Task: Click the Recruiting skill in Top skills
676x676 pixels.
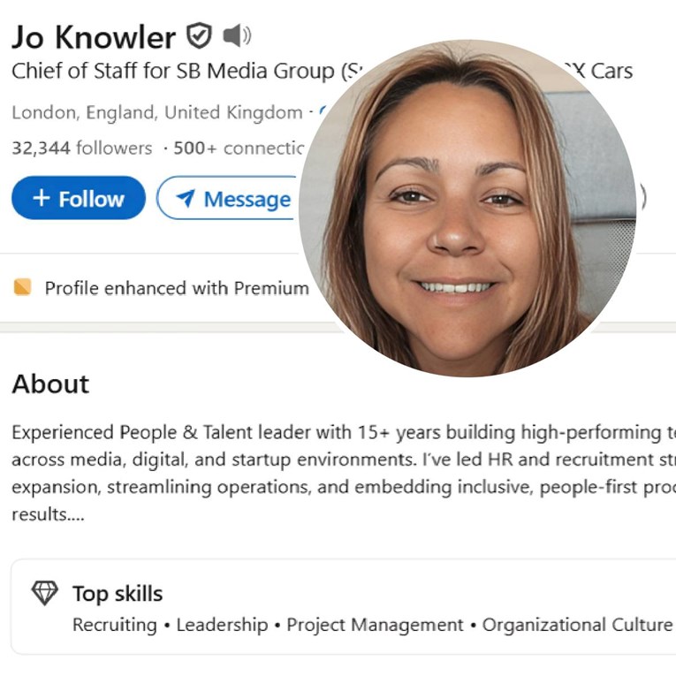Action: (115, 625)
